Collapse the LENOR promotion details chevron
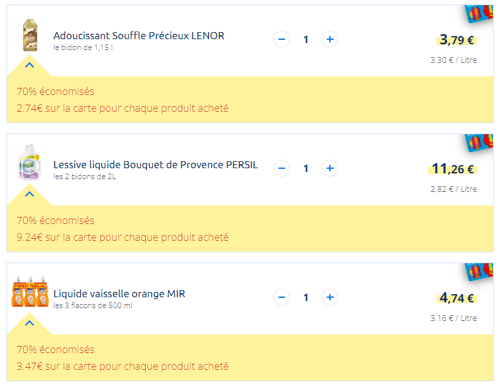Viewport: 502px width, 389px height. tap(30, 65)
